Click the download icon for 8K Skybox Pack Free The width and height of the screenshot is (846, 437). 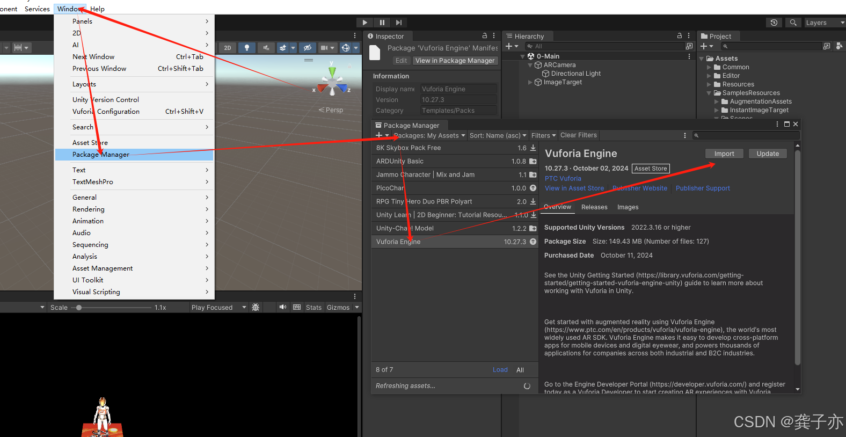533,148
